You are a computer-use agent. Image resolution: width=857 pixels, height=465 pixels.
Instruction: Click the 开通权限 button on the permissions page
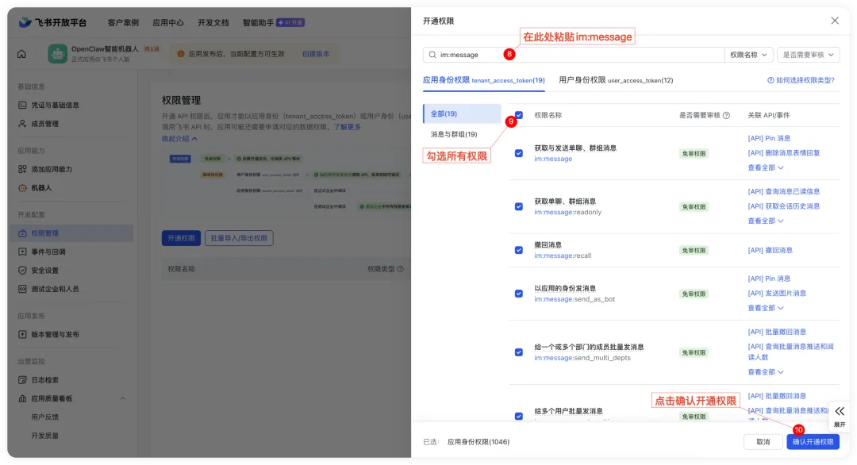181,238
